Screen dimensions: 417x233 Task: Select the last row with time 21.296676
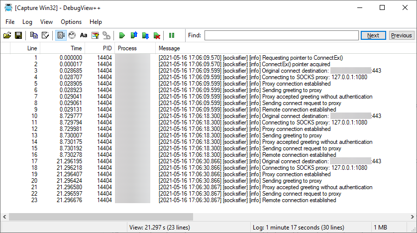click(208, 200)
